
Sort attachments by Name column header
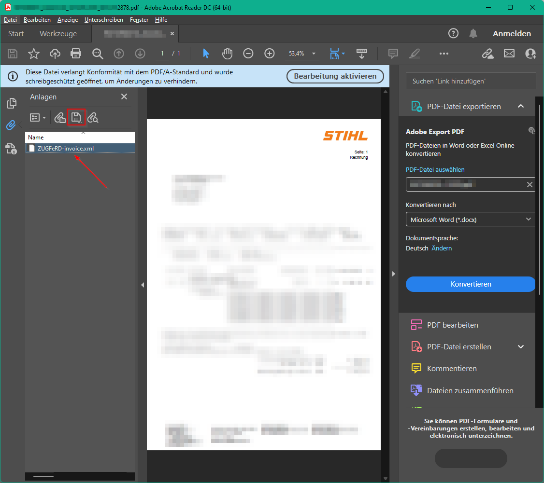click(x=80, y=137)
